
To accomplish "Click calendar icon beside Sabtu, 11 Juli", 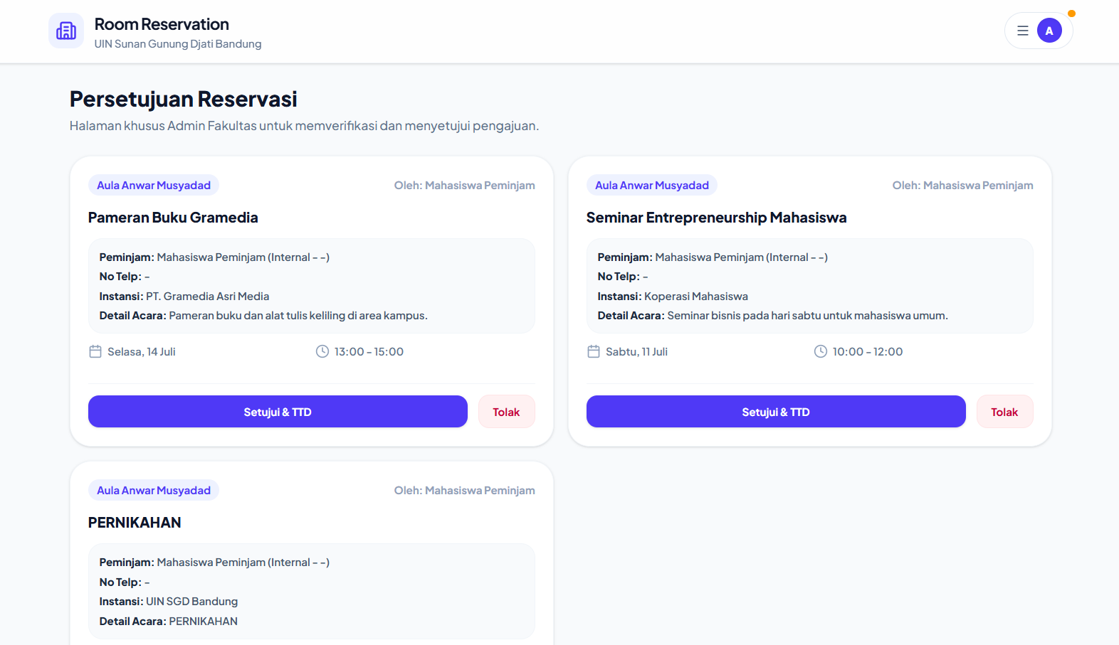I will (x=594, y=351).
